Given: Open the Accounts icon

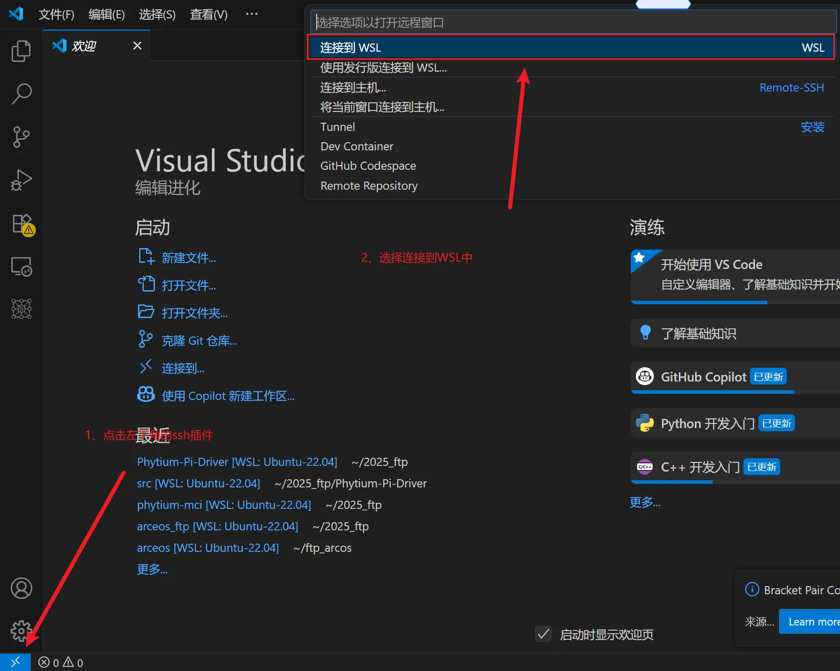Looking at the screenshot, I should point(21,588).
